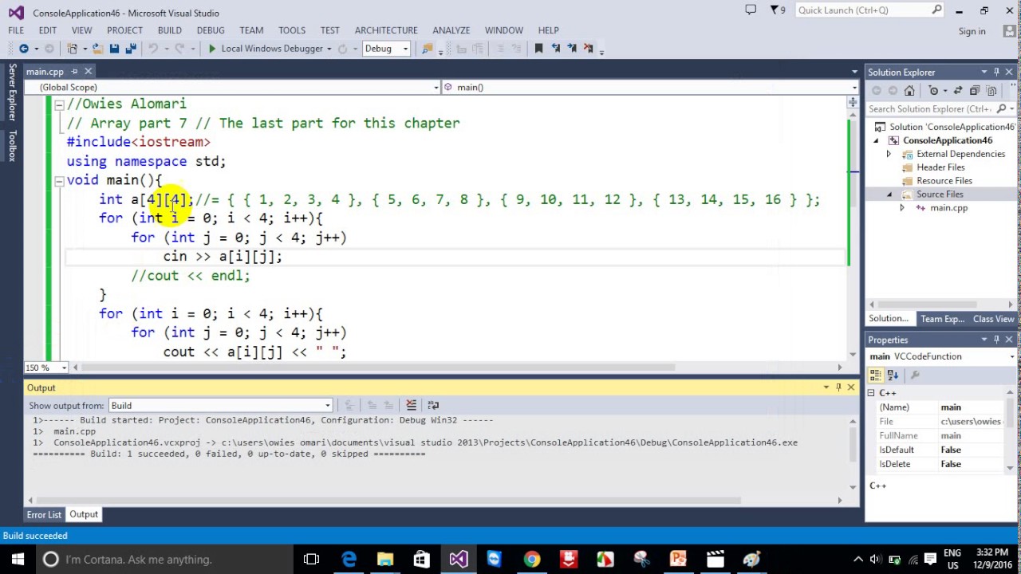Open the Local Windows Debugger dropdown arrow

point(329,49)
